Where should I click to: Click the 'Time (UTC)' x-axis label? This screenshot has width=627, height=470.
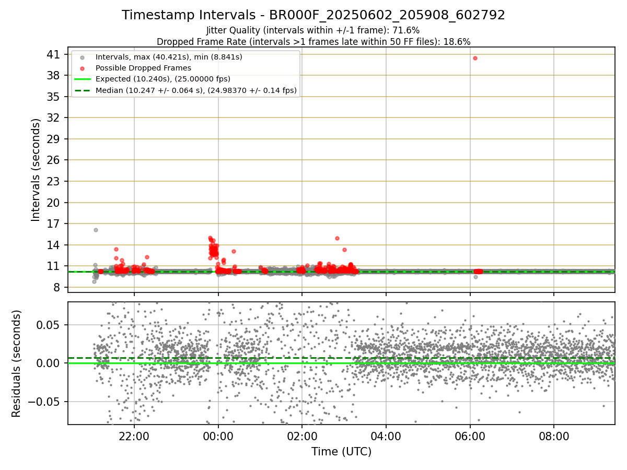pos(341,452)
